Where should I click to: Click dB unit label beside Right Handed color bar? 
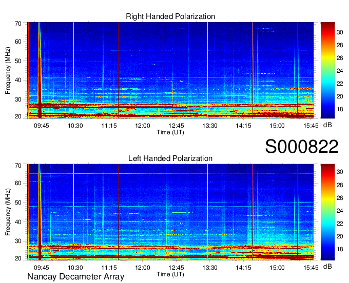(x=327, y=125)
